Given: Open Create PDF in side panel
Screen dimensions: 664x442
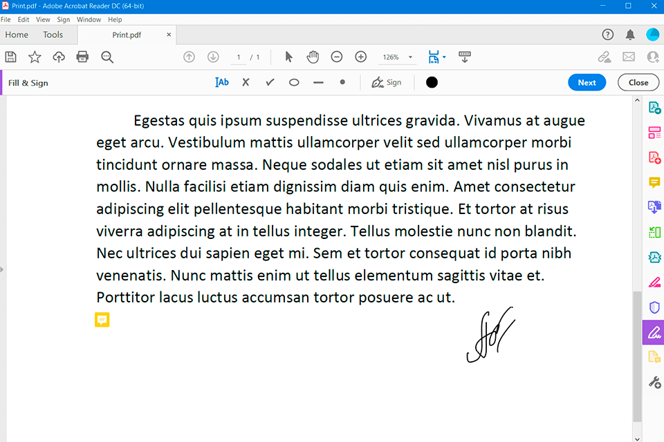Looking at the screenshot, I should pos(654,108).
